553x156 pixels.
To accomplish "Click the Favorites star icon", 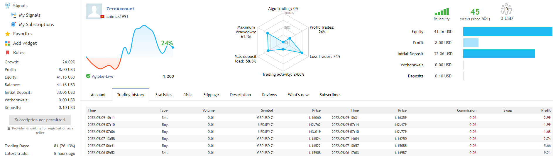I will [8, 34].
